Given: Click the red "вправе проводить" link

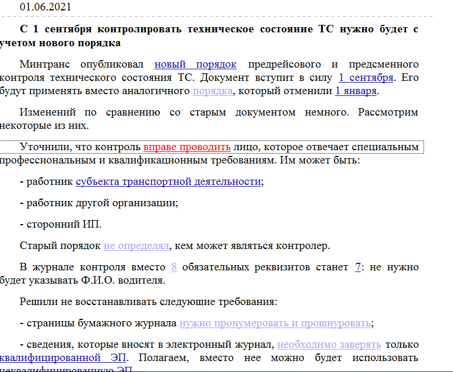Looking at the screenshot, I should [187, 147].
